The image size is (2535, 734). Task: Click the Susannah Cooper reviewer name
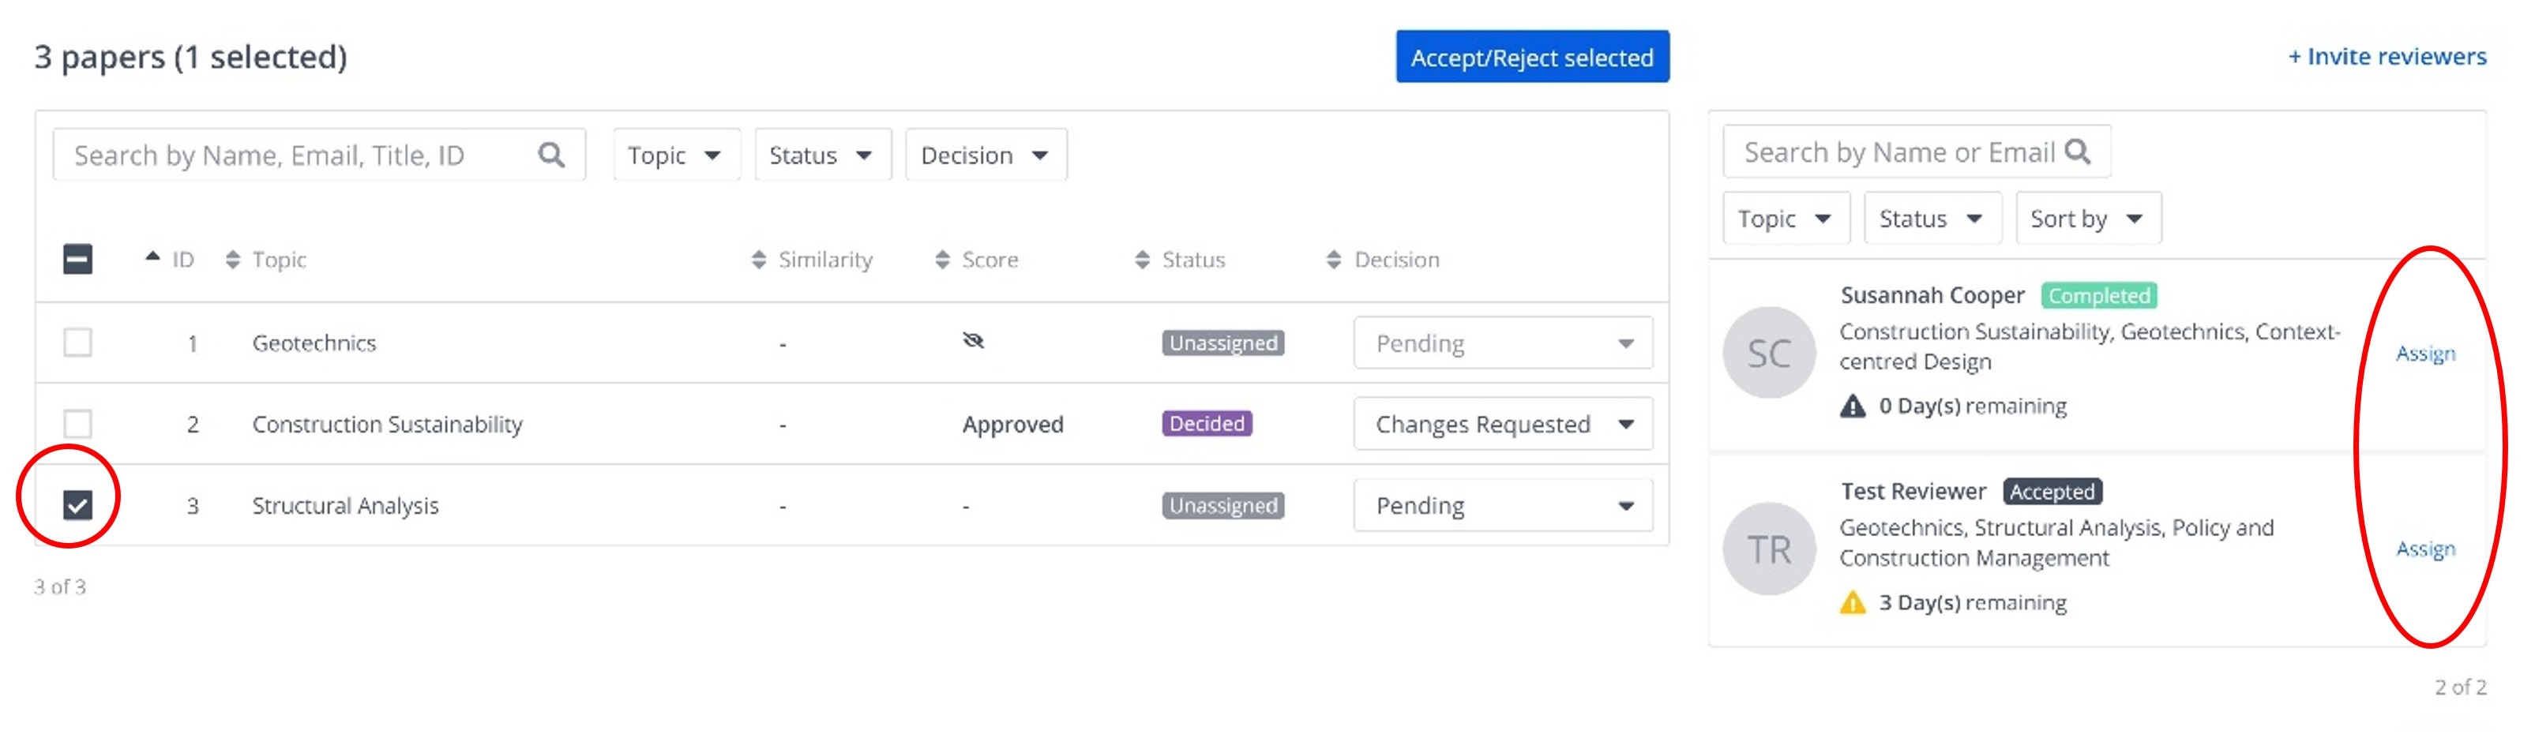(1932, 295)
